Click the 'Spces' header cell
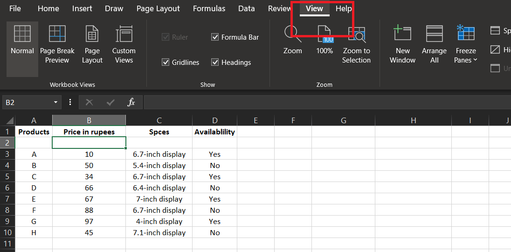The image size is (511, 252). point(159,132)
